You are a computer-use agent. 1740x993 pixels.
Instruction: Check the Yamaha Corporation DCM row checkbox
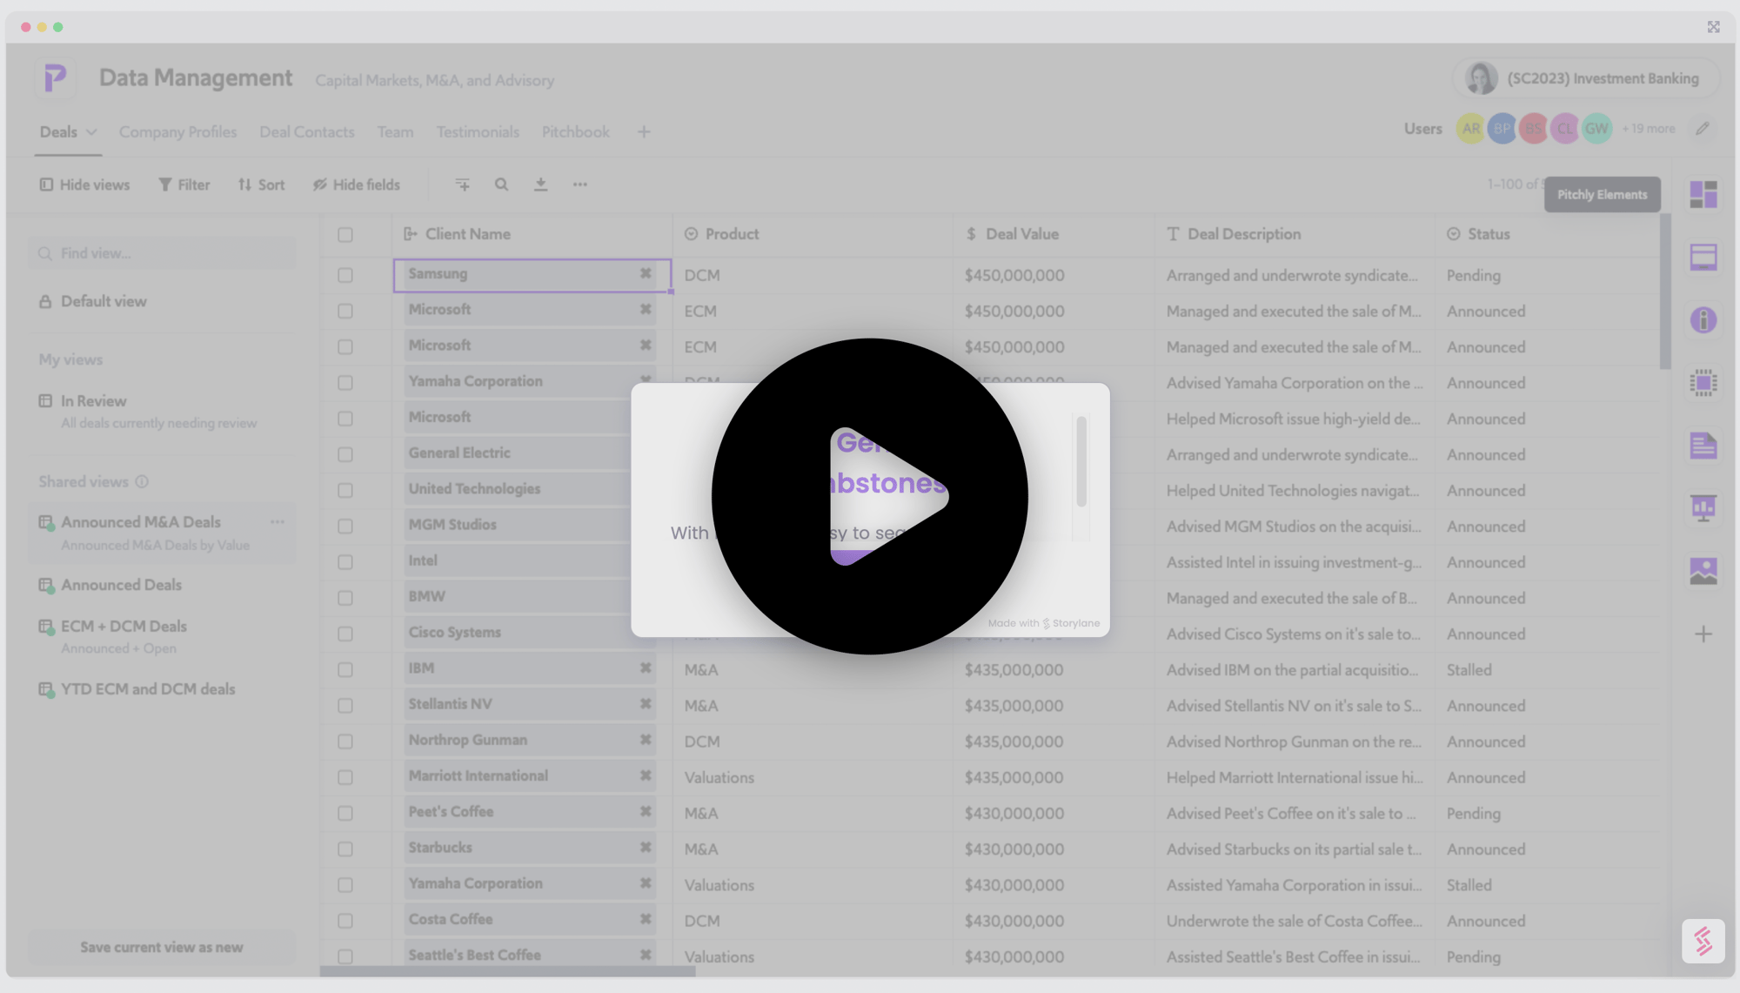click(345, 383)
